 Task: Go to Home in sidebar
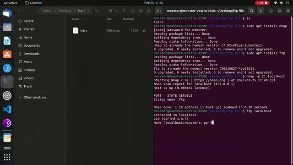tap(27, 38)
